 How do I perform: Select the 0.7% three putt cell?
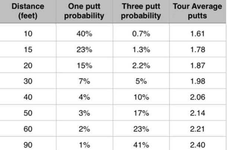click(141, 34)
